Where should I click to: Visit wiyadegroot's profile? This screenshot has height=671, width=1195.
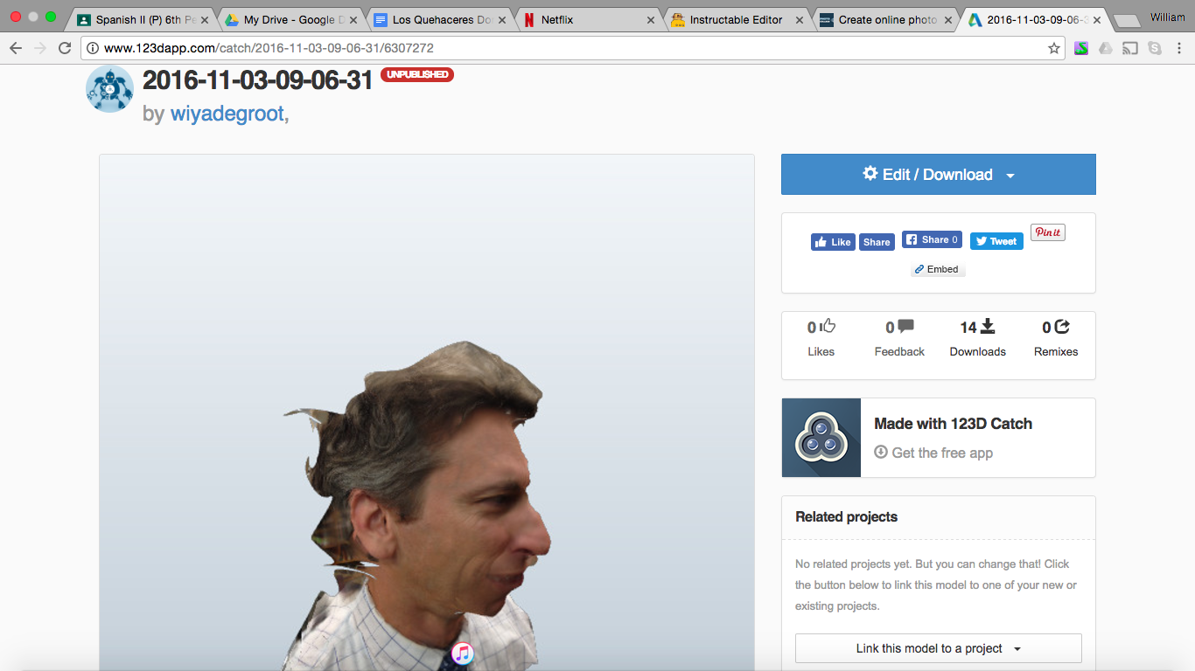coord(227,114)
